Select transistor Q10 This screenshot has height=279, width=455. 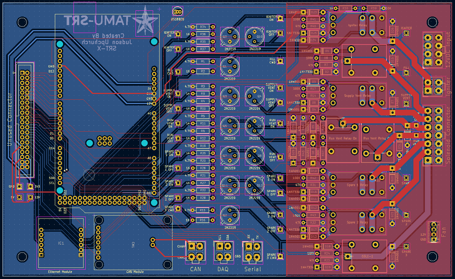click(254, 36)
